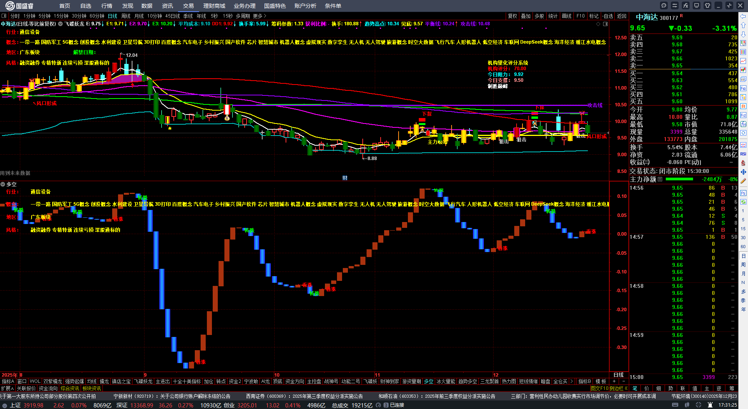This screenshot has width=748, height=409.
Task: Expand indicator tabs with the right chevron
Action: [572, 381]
